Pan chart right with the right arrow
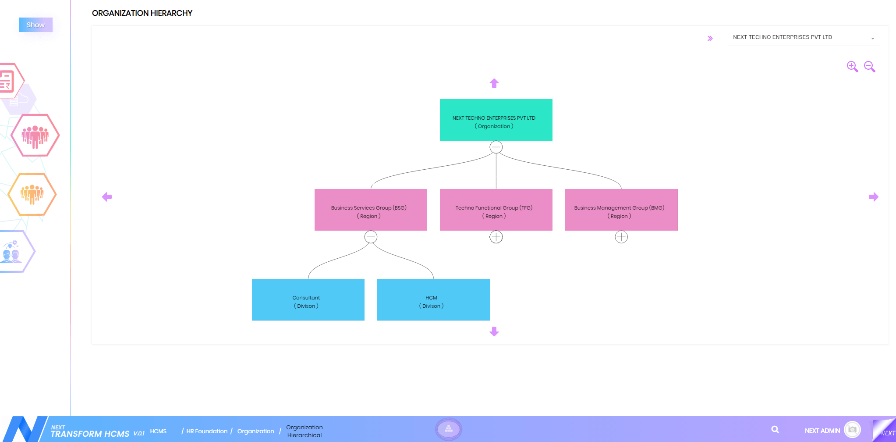This screenshot has width=896, height=442. tap(873, 197)
